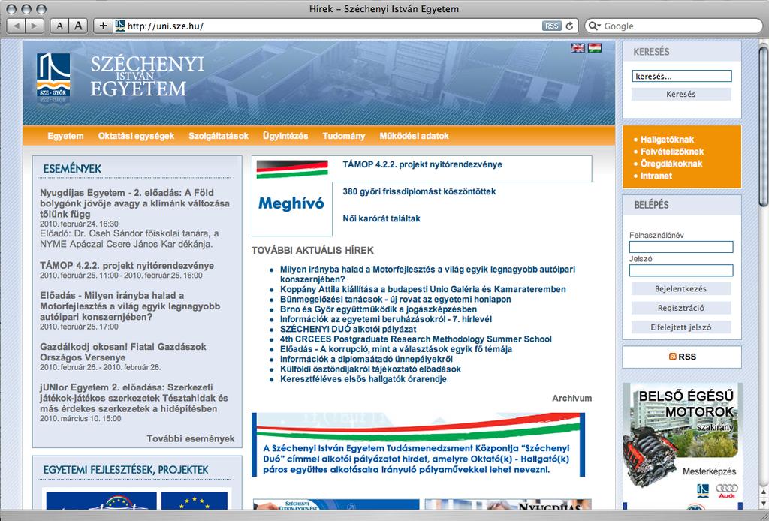Switch language using the British flag
The image size is (769, 521).
tap(578, 48)
